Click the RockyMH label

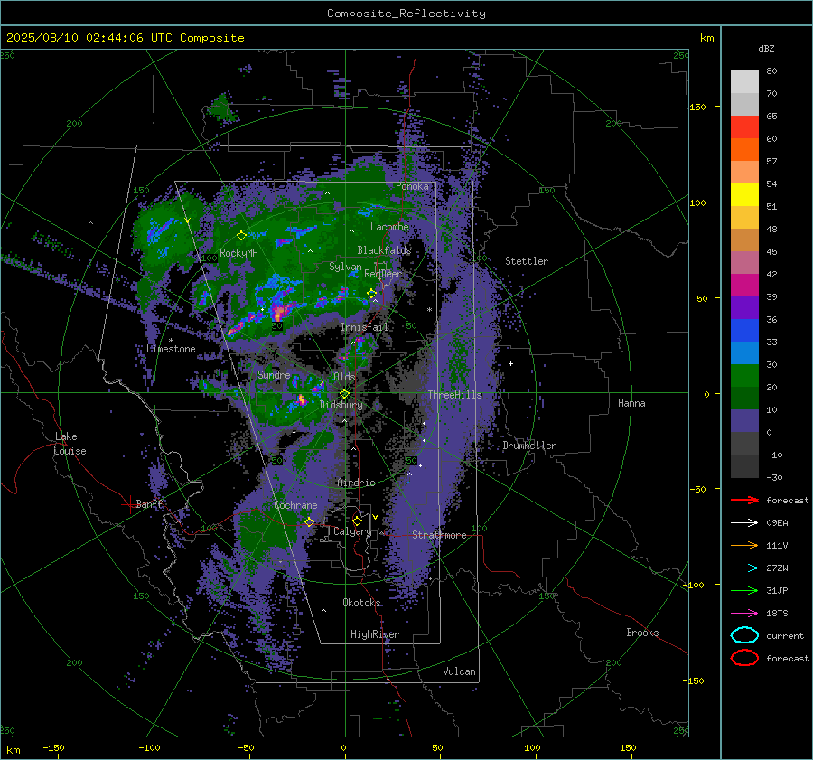coord(238,253)
